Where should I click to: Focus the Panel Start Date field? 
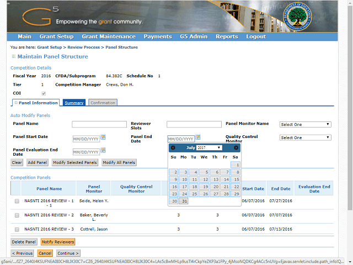86,139
